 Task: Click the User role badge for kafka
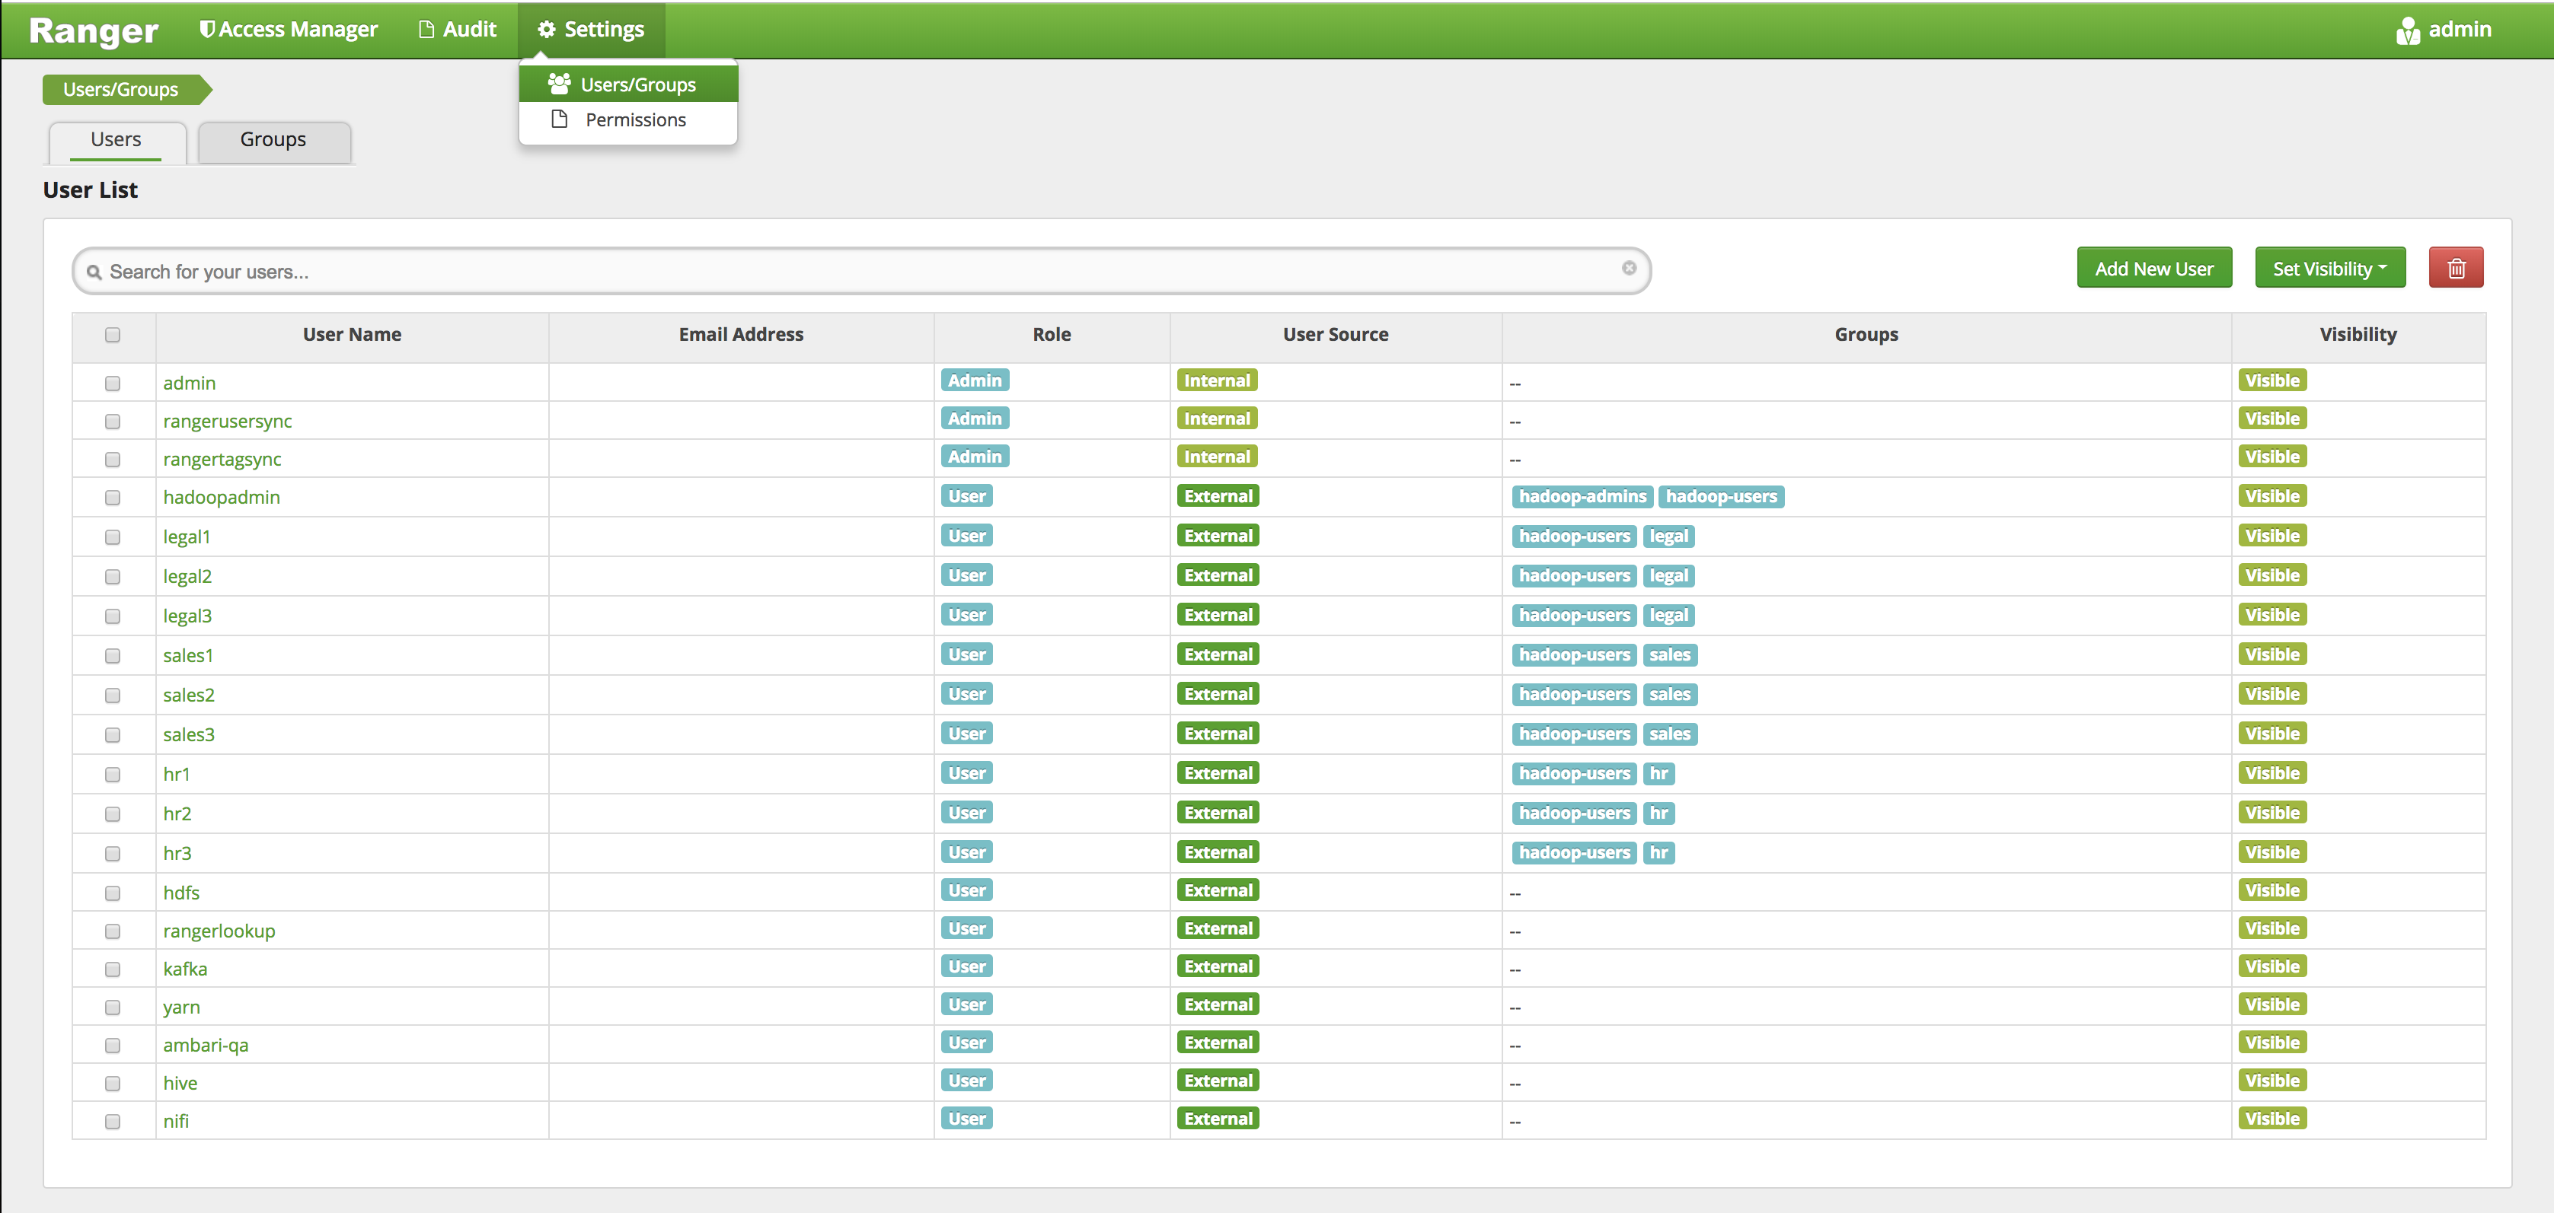coord(966,966)
